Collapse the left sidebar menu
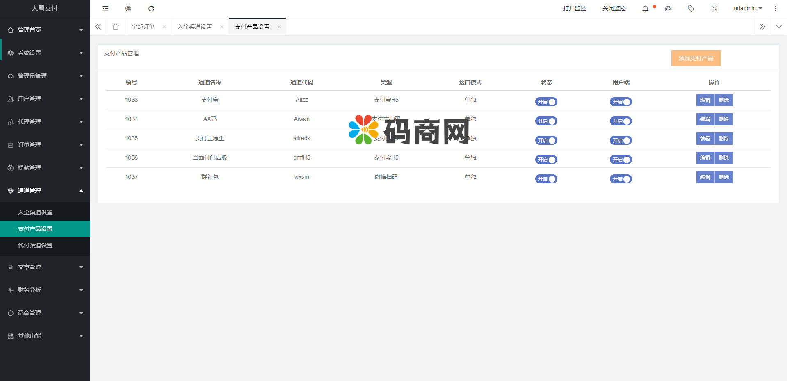 click(105, 8)
